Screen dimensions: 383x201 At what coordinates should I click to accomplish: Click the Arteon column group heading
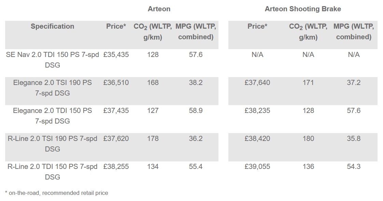click(159, 9)
